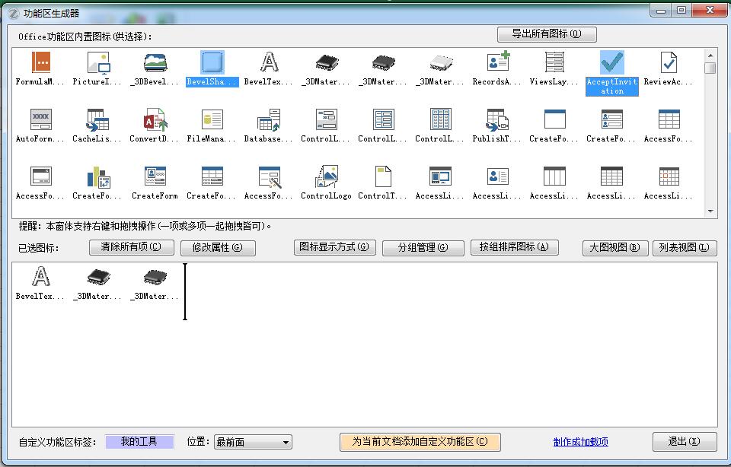Switch to 列表视图 list view
Screen dimensions: 731x467
click(684, 248)
